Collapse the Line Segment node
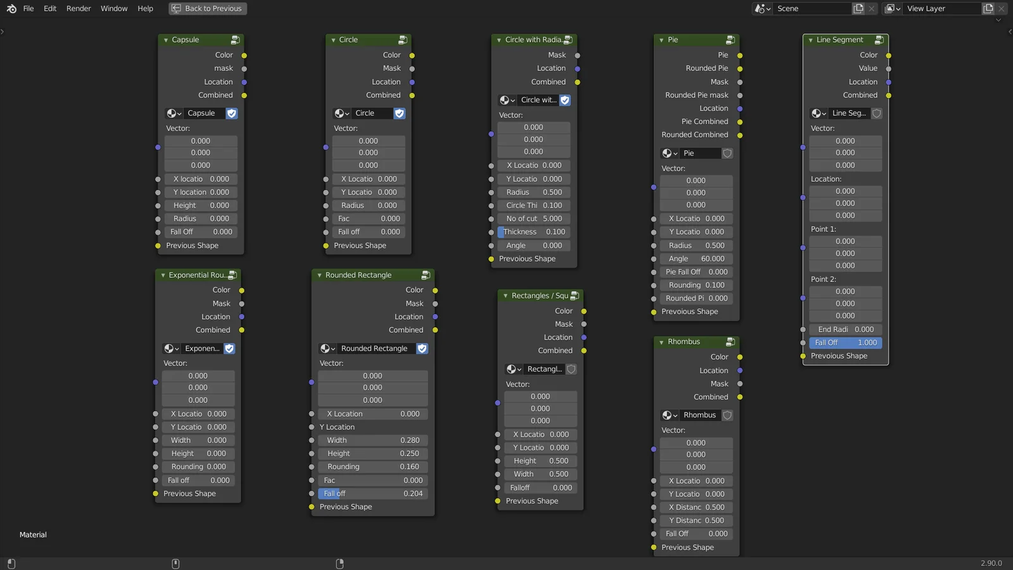 [811, 39]
